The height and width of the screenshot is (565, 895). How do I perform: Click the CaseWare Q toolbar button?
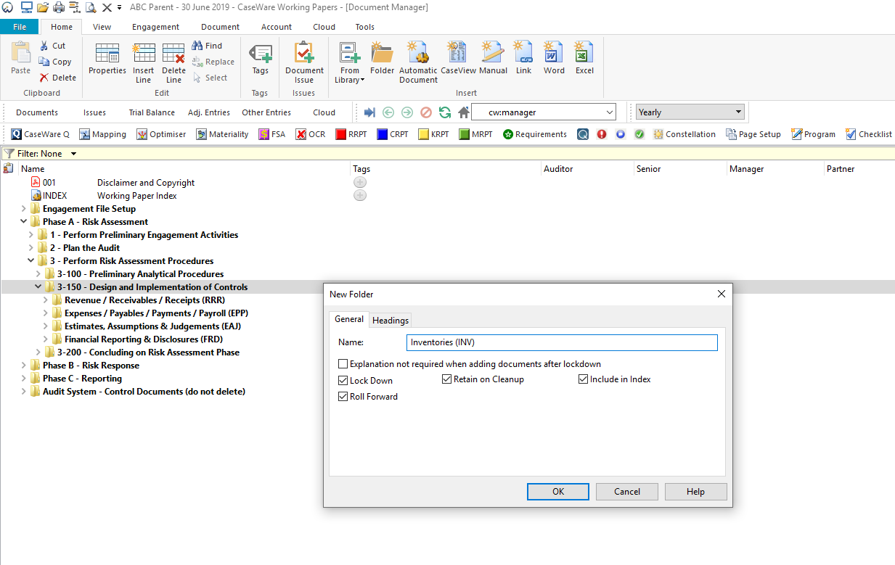[41, 134]
